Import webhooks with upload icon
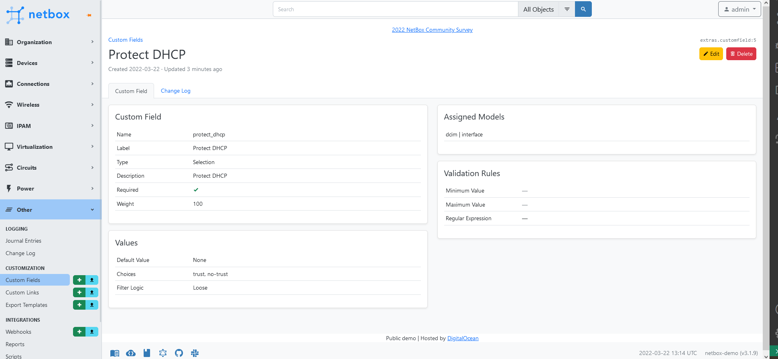This screenshot has width=778, height=359. click(92, 332)
